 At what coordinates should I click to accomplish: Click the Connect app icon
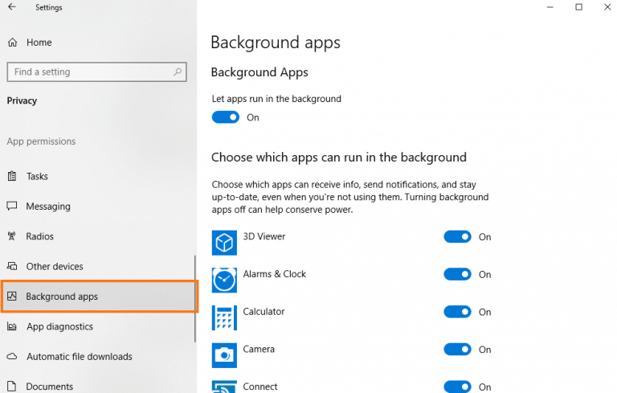[224, 387]
